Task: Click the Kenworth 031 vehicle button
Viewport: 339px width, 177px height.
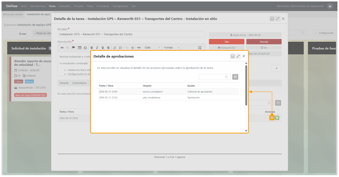Action: (x=227, y=48)
